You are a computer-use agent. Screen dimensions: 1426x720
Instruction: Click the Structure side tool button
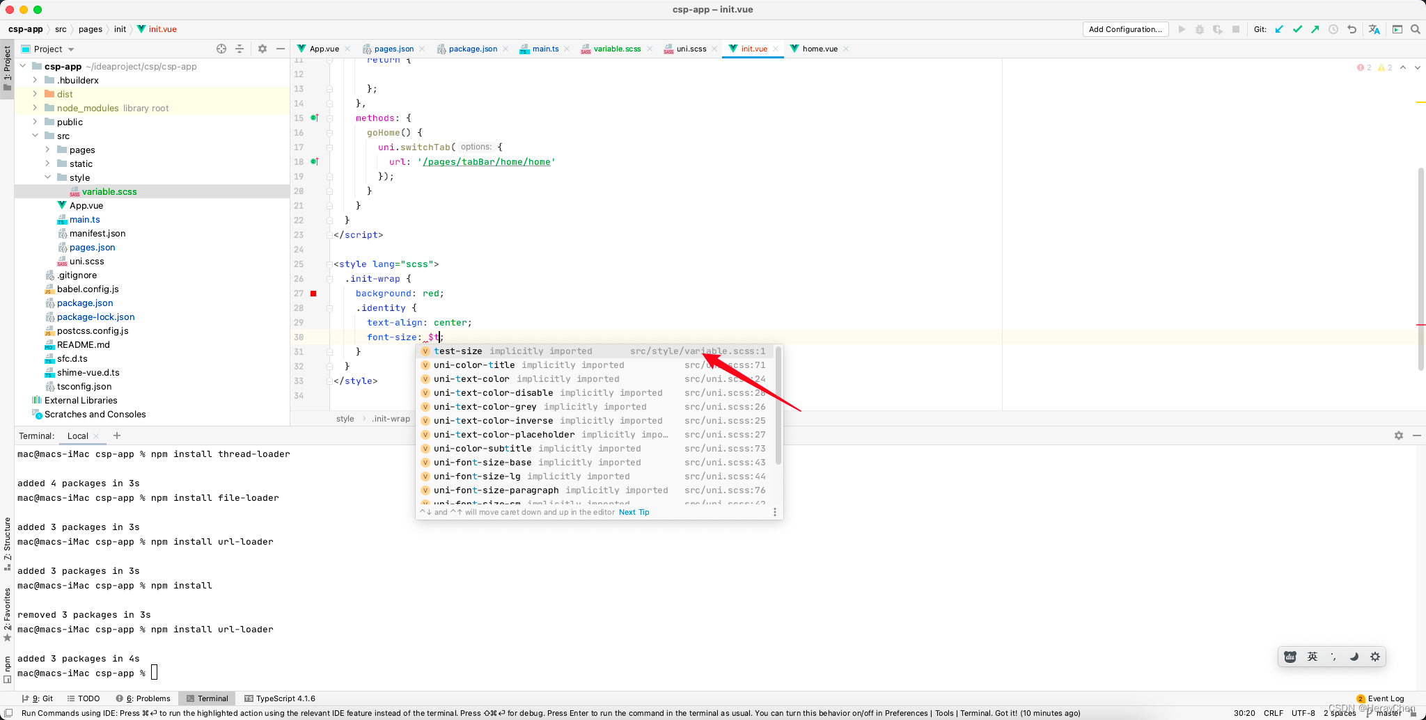coord(7,544)
